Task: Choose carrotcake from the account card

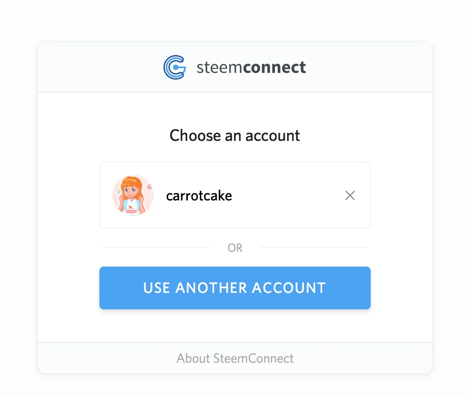Action: point(235,195)
